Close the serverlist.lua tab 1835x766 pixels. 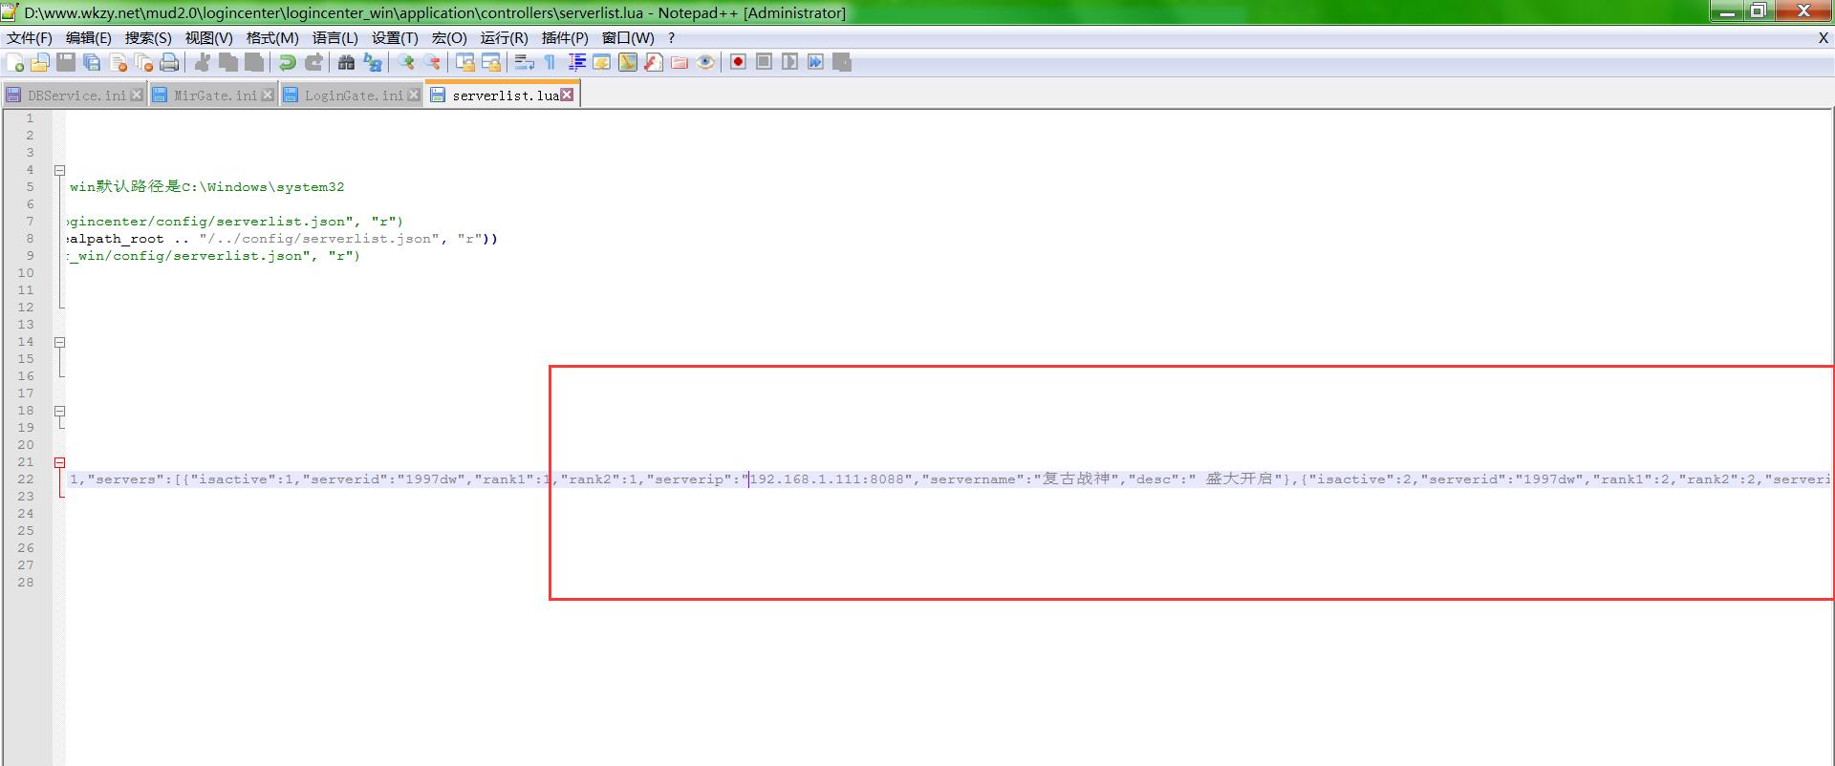click(x=568, y=95)
